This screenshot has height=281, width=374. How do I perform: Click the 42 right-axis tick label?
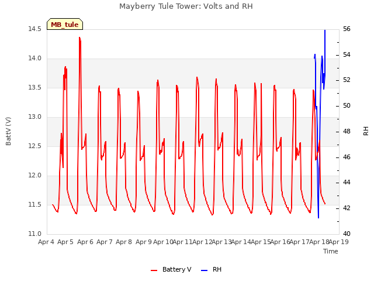[347, 208]
